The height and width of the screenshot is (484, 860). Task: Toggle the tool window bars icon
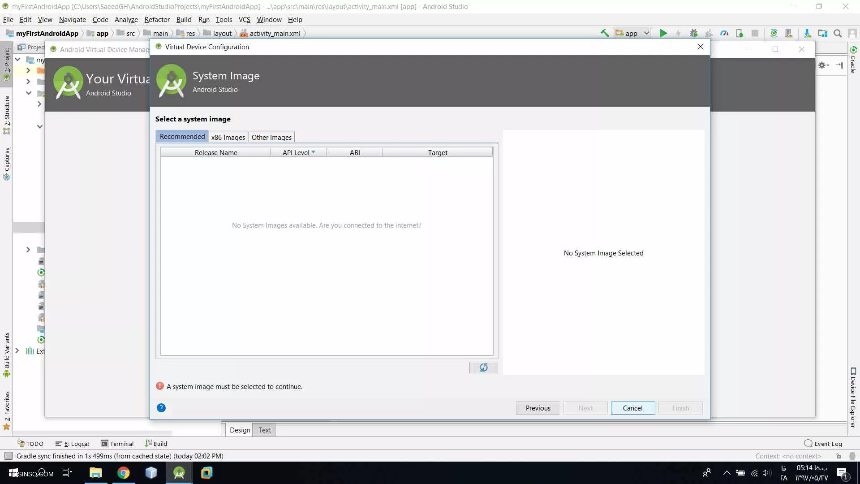[x=9, y=456]
